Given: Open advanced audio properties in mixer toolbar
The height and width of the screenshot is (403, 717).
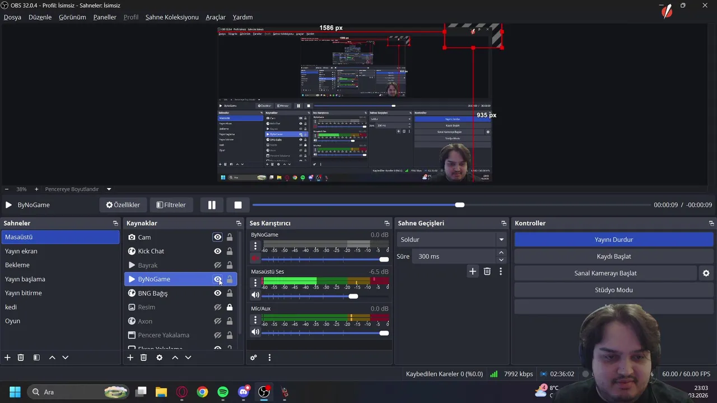Looking at the screenshot, I should (x=254, y=358).
